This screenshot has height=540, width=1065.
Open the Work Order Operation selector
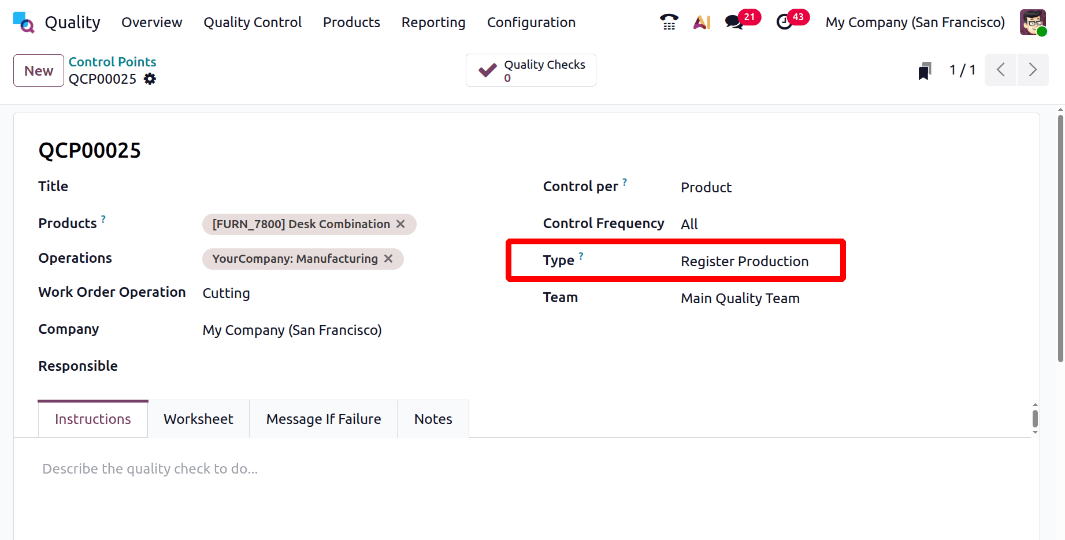pyautogui.click(x=227, y=293)
